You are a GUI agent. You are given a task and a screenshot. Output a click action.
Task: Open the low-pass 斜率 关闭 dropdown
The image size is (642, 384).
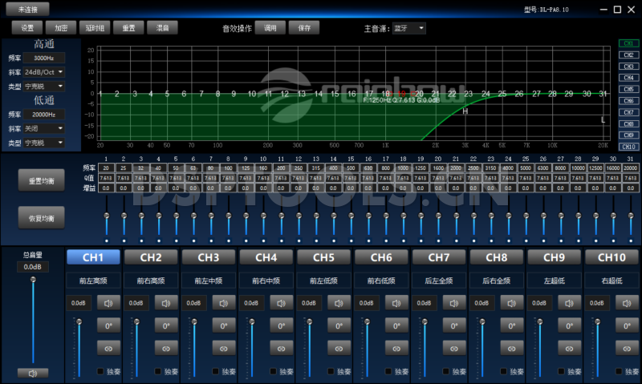click(44, 128)
